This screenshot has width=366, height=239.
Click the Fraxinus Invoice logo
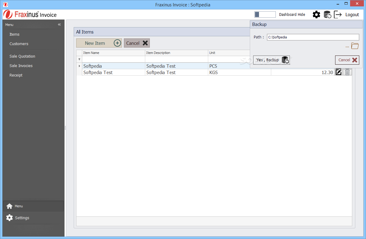click(x=30, y=14)
